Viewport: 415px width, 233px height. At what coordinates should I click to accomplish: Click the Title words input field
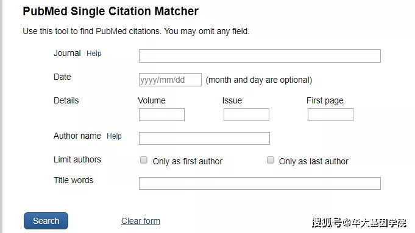260,183
